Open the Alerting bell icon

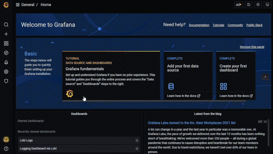tap(6, 62)
